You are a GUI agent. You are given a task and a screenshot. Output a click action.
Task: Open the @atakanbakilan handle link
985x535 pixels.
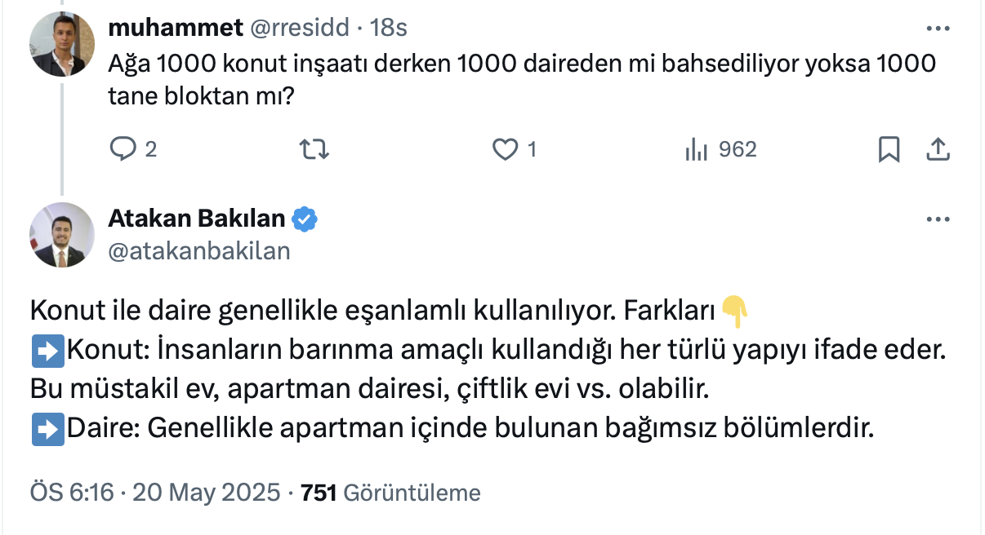[199, 250]
